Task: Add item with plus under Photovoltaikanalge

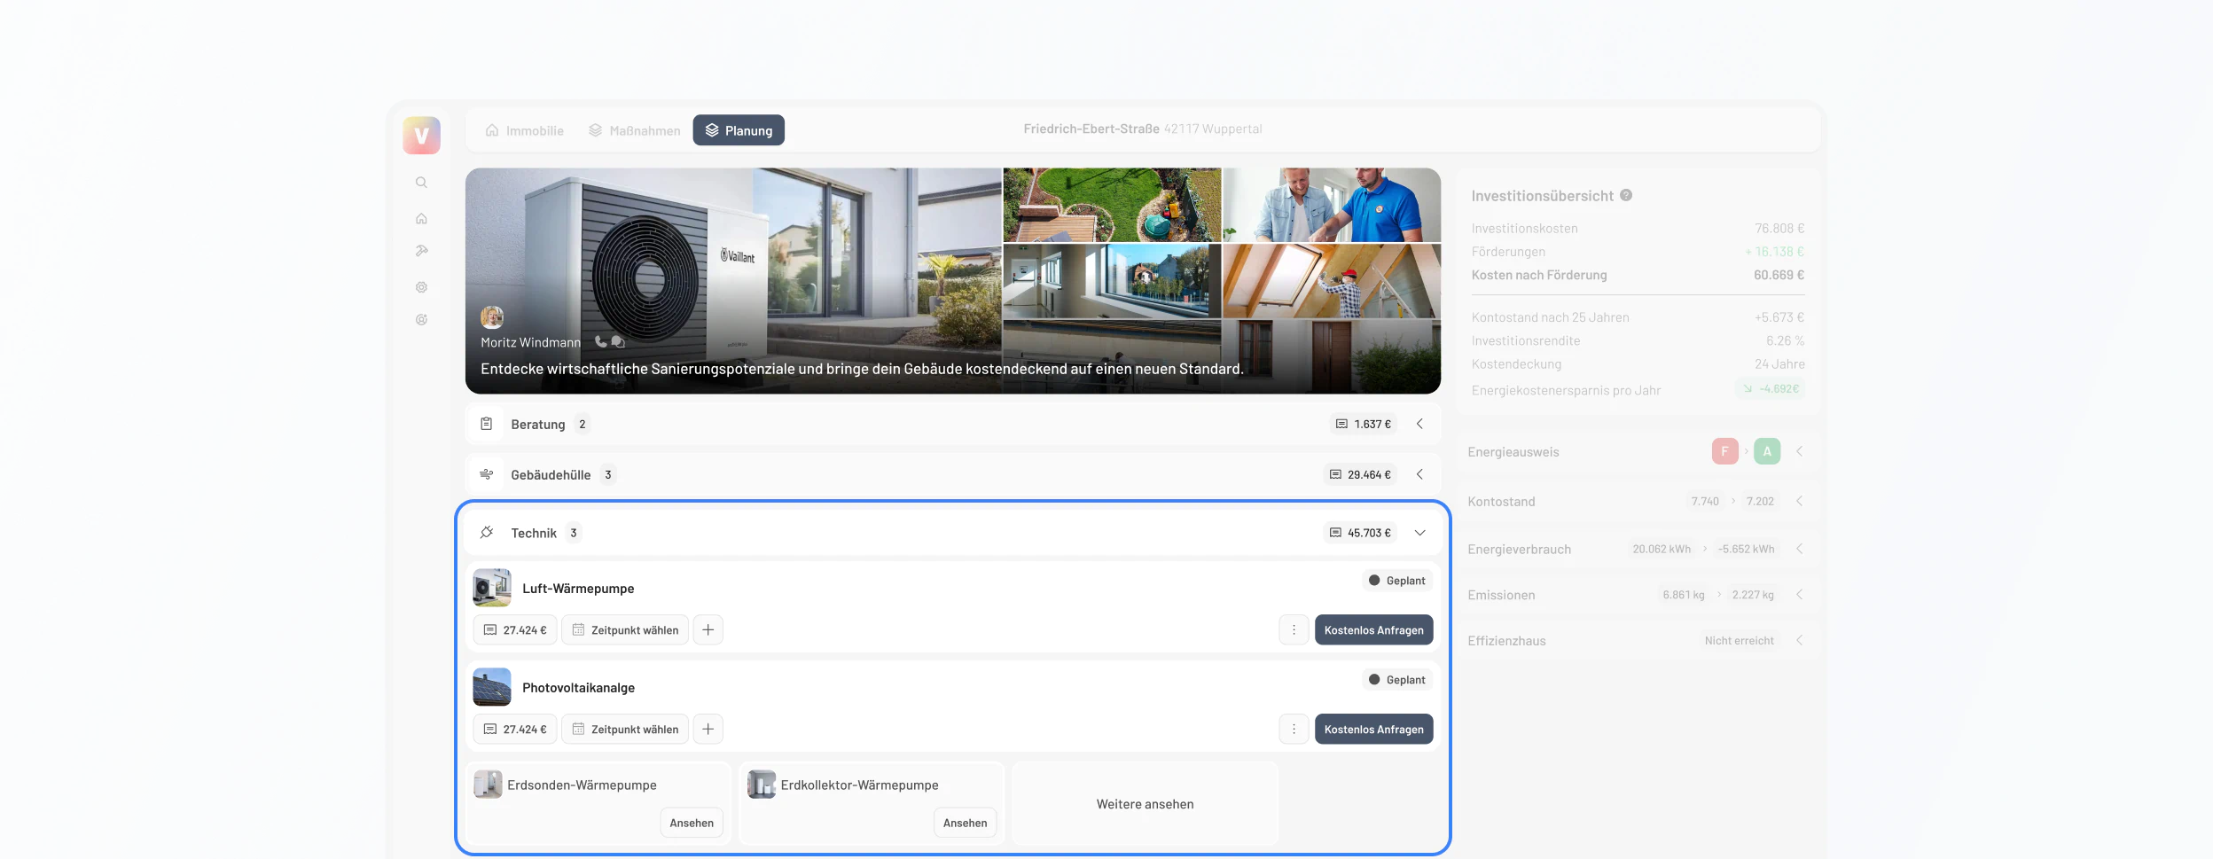Action: tap(708, 730)
